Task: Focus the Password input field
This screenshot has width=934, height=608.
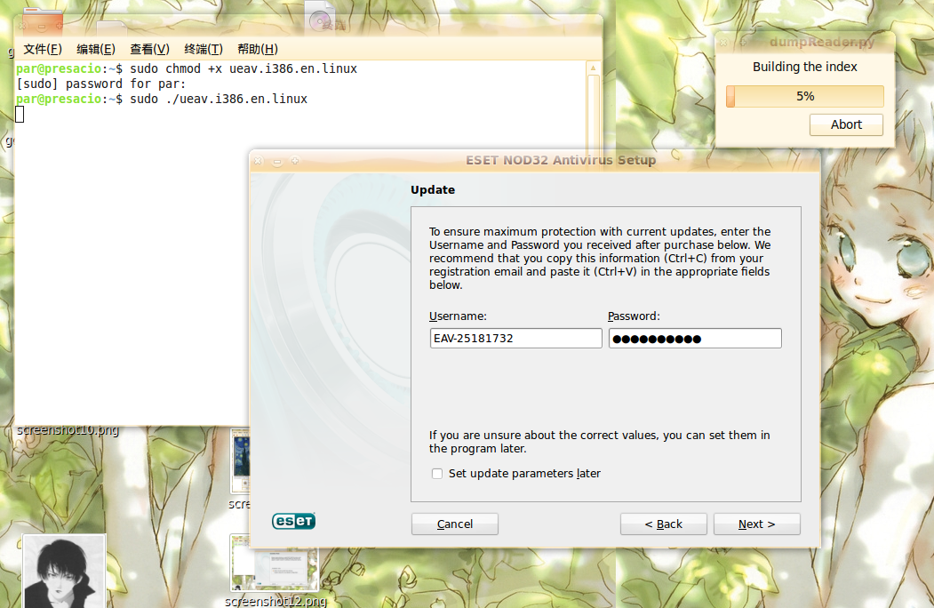Action: (695, 338)
